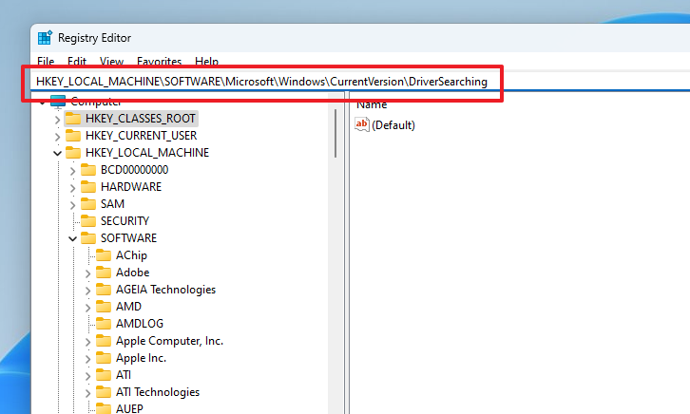This screenshot has width=690, height=414.
Task: Collapse the HKEY_LOCAL_MACHINE chevron
Action: pyautogui.click(x=57, y=153)
